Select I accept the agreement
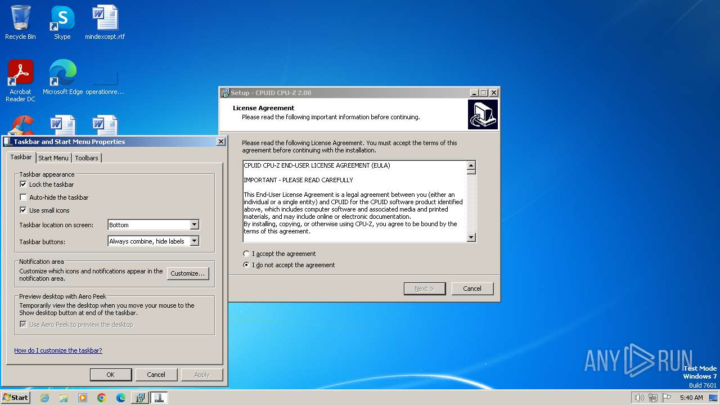720x405 pixels. 246,254
